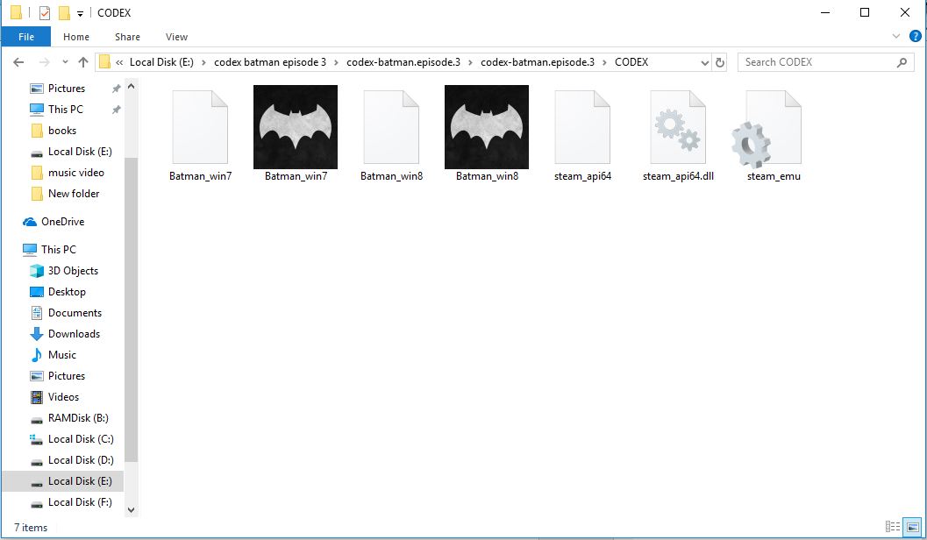Switch to details view layout

tap(893, 526)
